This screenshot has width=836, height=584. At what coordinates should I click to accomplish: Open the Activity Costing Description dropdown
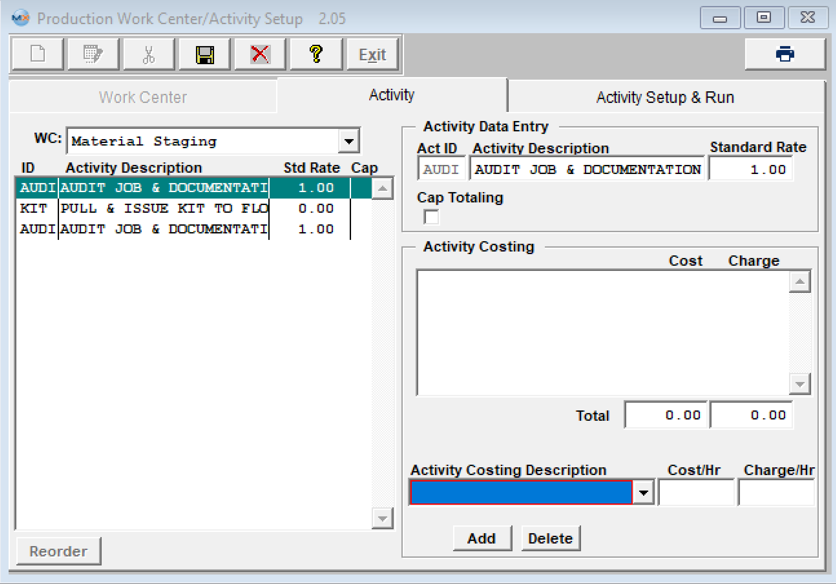tap(643, 493)
